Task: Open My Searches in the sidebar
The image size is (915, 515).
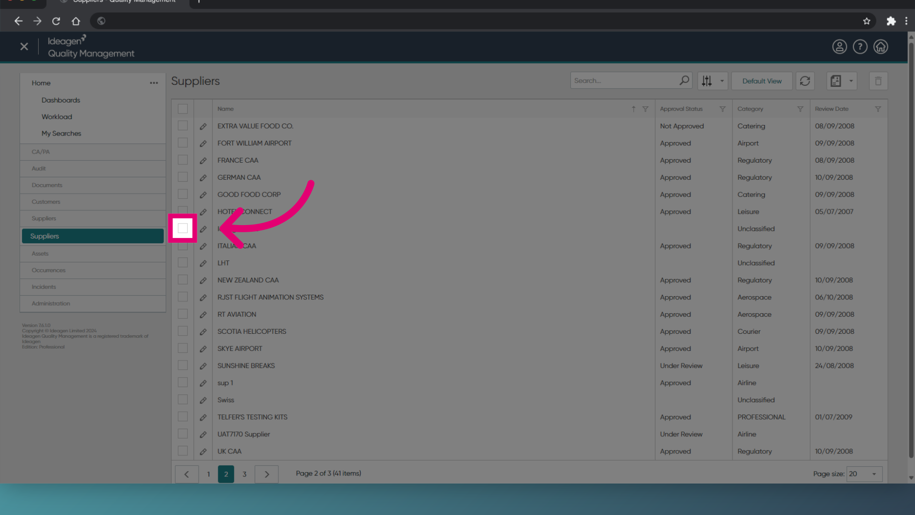Action: tap(61, 134)
